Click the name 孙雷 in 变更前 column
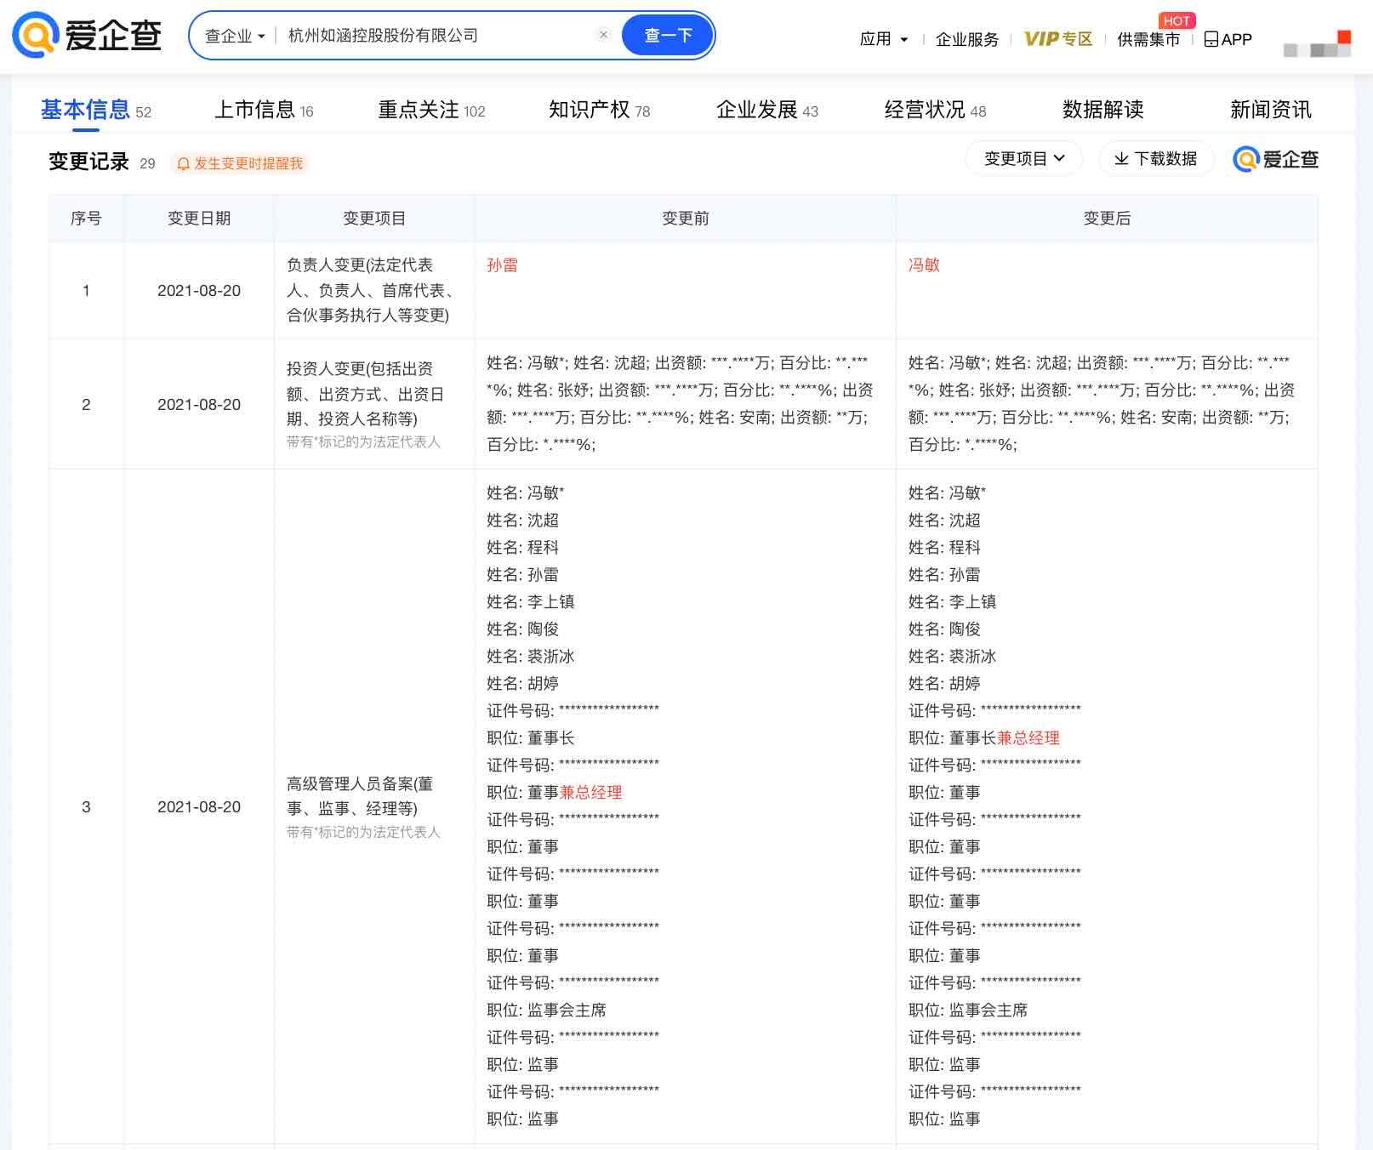Image resolution: width=1373 pixels, height=1150 pixels. [502, 265]
